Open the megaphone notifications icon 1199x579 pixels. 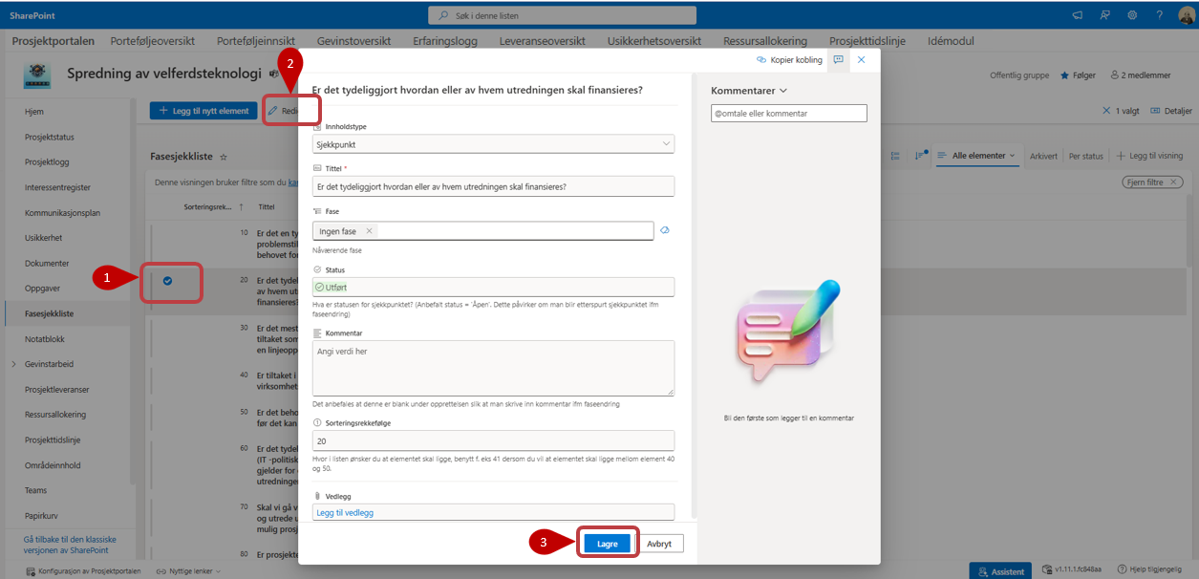(x=1078, y=14)
